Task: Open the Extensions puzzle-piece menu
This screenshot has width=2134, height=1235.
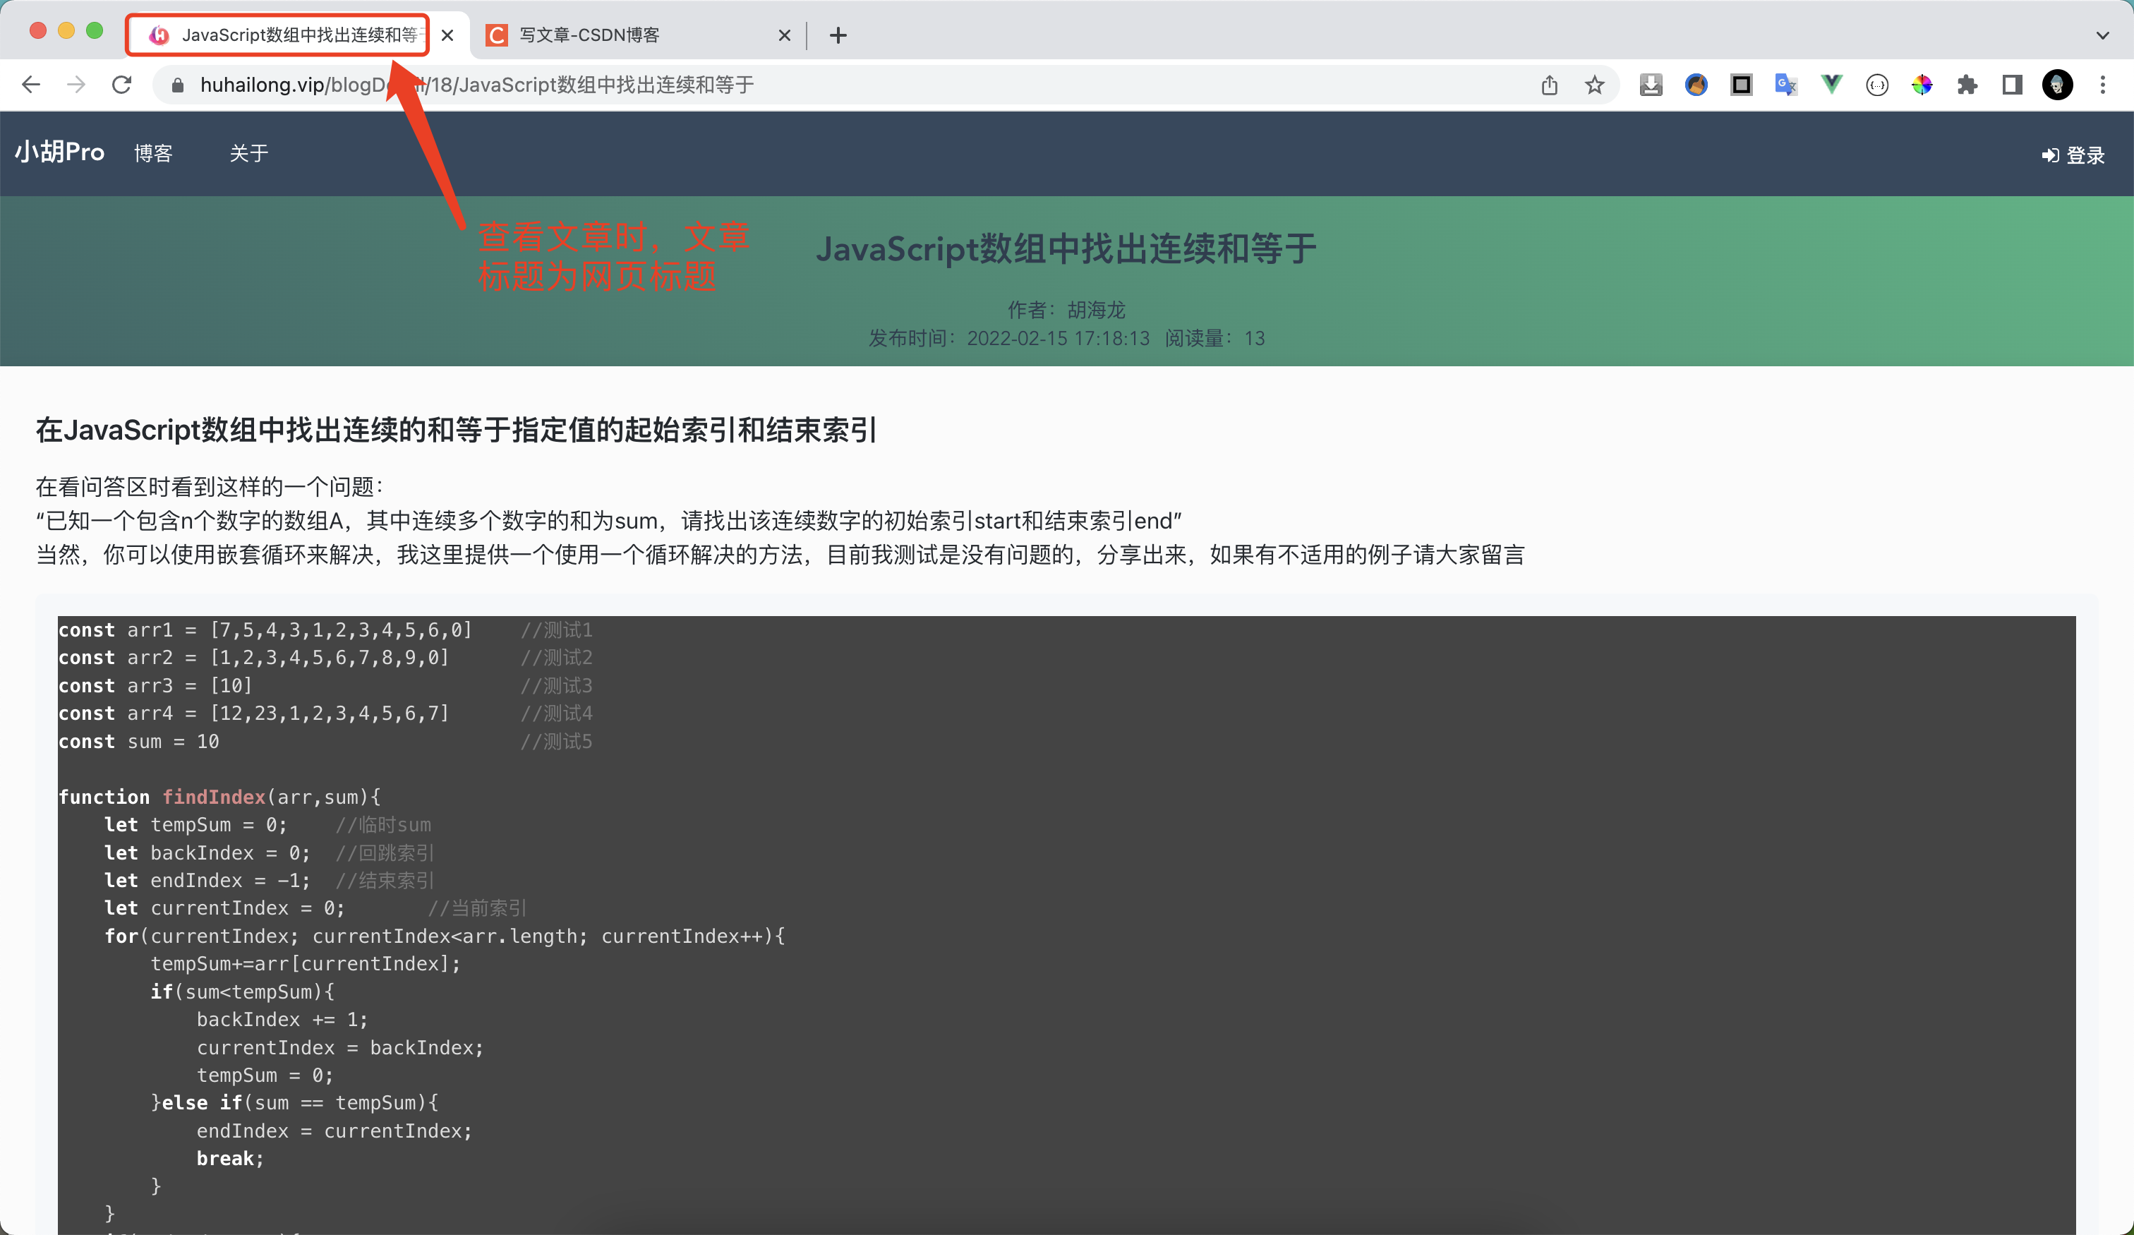Action: pos(1967,85)
